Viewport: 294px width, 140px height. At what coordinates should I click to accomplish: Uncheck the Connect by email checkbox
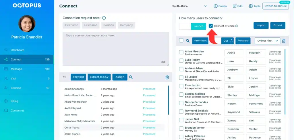click(x=211, y=26)
